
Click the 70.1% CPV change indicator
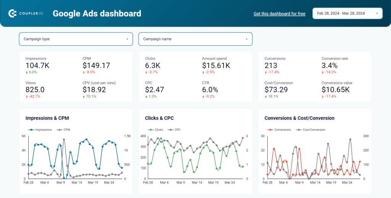pos(89,96)
